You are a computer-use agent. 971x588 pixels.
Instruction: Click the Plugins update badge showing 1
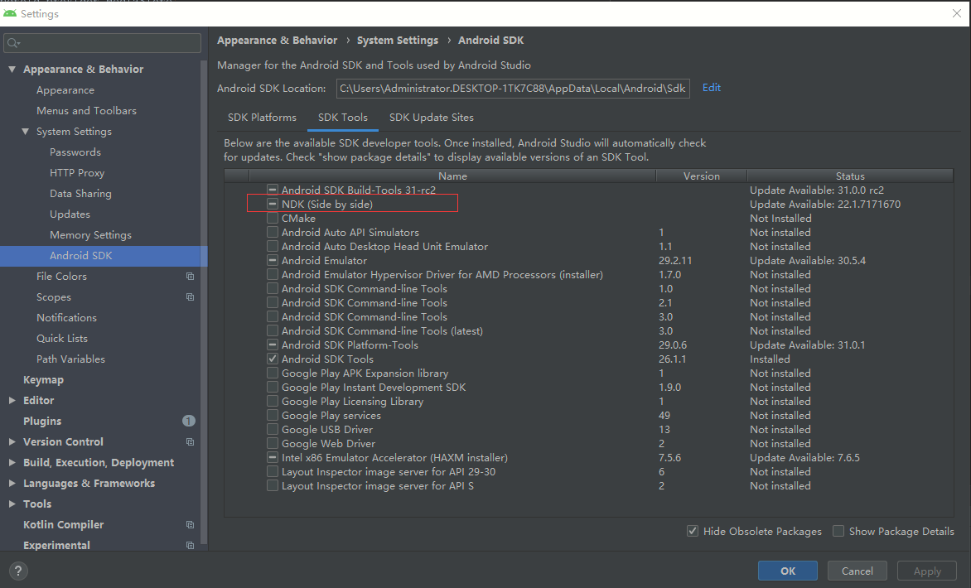tap(189, 421)
